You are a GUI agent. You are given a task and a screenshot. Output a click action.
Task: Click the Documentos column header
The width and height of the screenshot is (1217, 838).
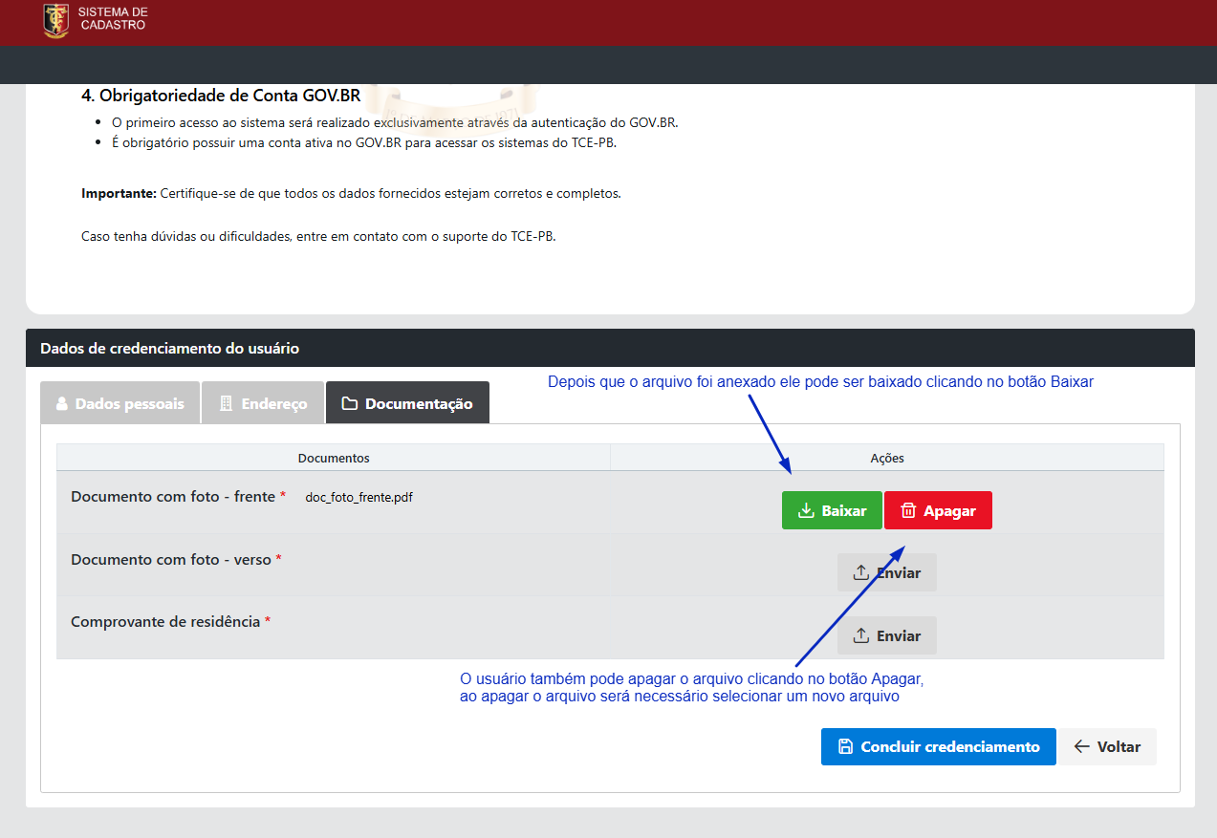point(334,458)
